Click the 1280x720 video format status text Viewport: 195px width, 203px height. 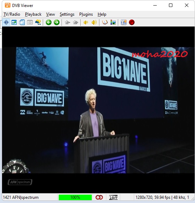(162, 197)
